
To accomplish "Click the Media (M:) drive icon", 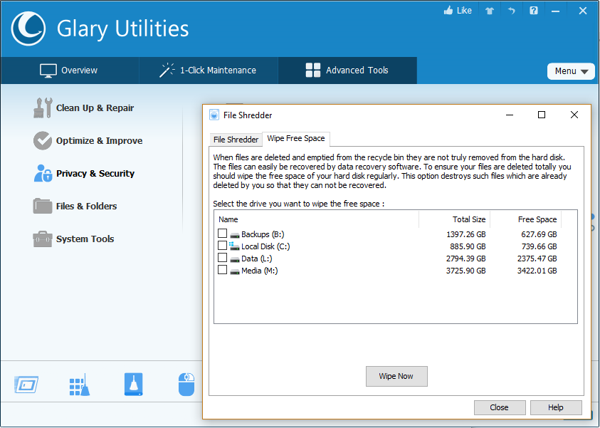I will click(x=235, y=271).
